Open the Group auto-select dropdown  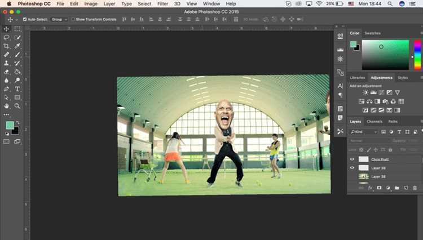pyautogui.click(x=59, y=19)
